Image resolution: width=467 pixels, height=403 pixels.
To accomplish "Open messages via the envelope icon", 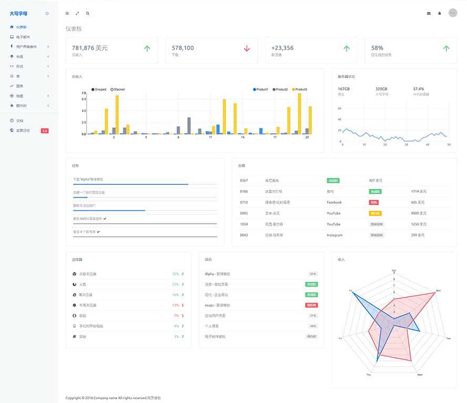I will [429, 13].
